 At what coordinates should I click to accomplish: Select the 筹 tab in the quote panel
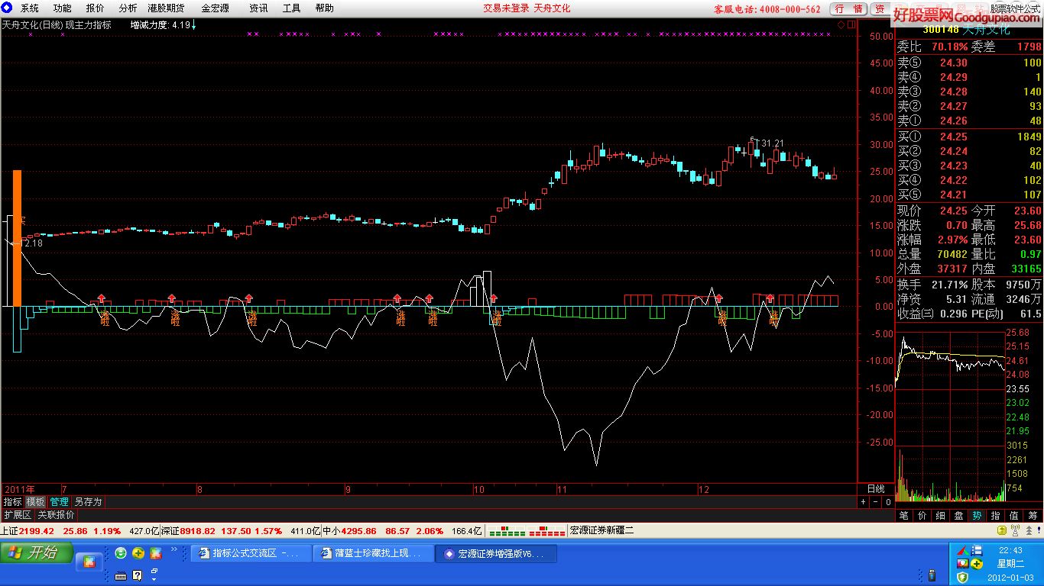tap(1033, 516)
